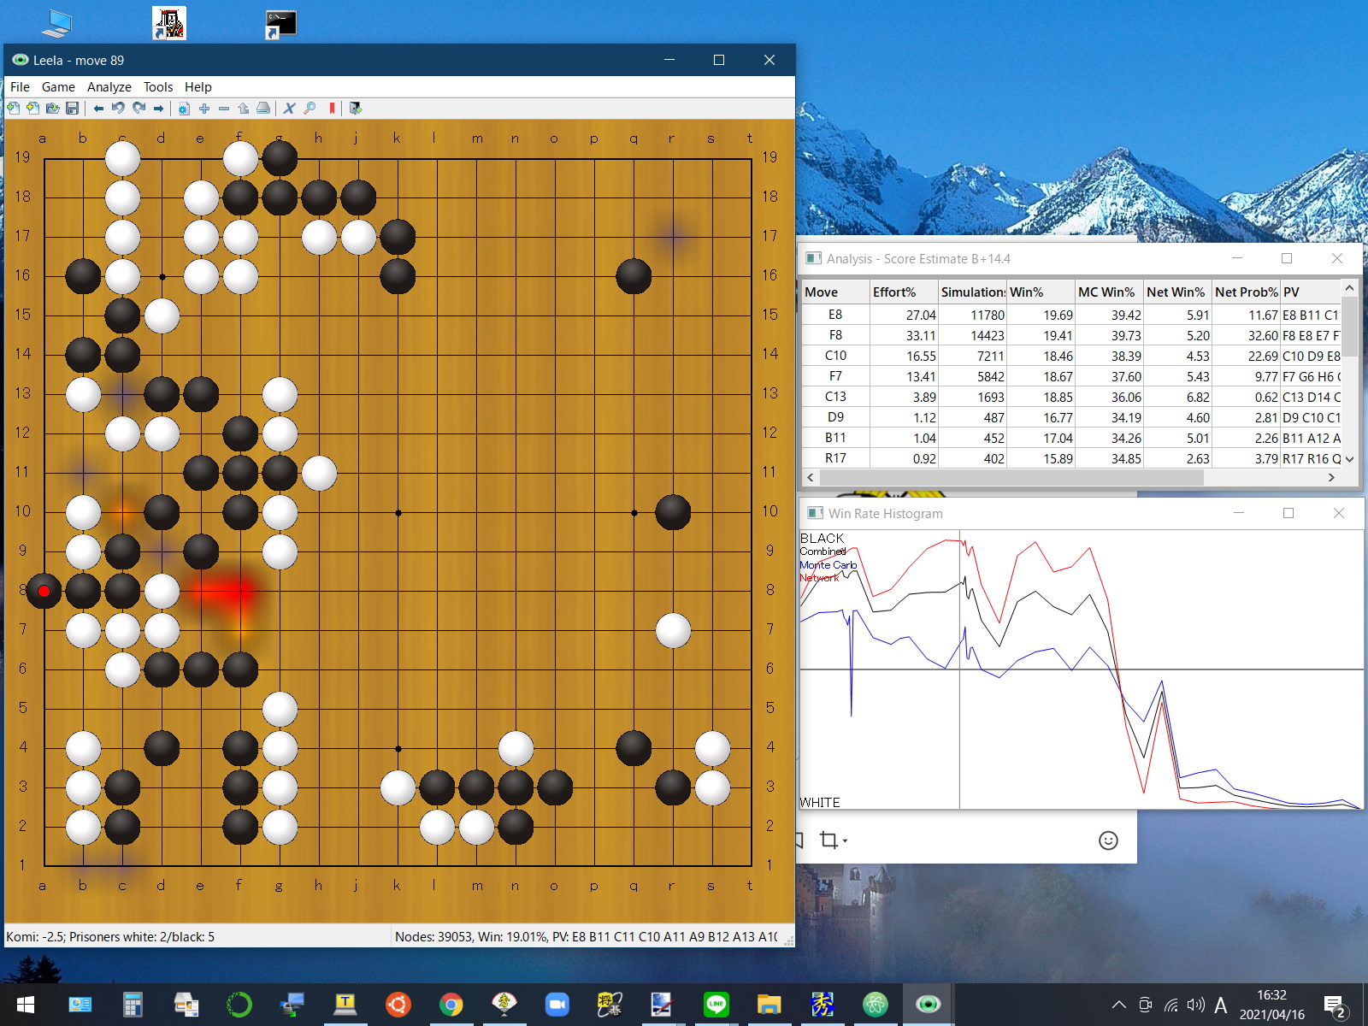Click the New Game toolbar icon
The width and height of the screenshot is (1368, 1026).
pos(13,109)
